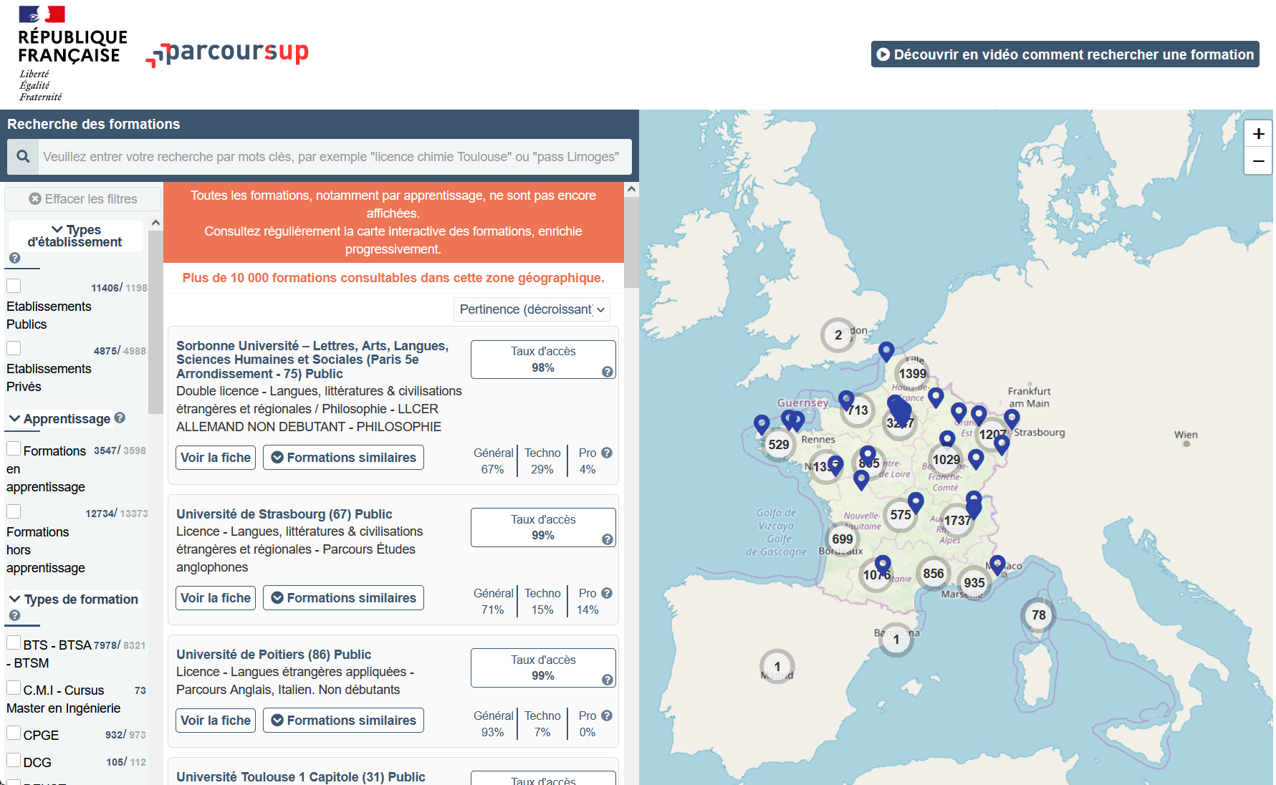This screenshot has width=1276, height=785.
Task: Click the 78 cluster marker over Corsica
Action: pos(1038,615)
